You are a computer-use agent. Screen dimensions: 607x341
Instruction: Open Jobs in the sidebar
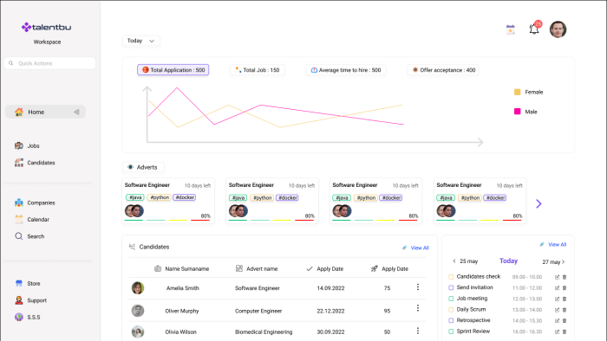[27, 145]
